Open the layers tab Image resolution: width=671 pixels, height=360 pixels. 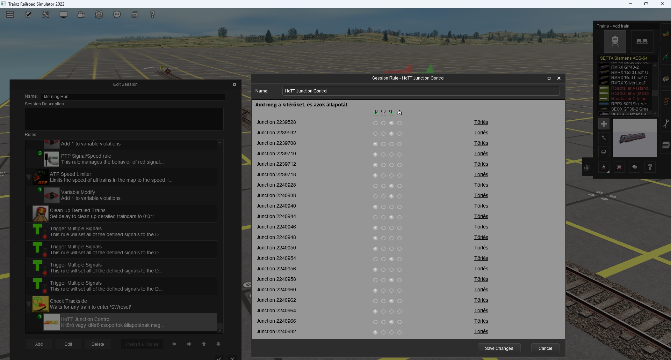pyautogui.click(x=666, y=145)
